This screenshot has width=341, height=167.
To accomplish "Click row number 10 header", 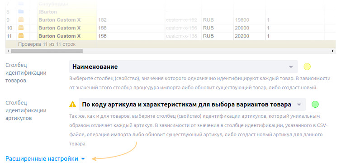I will pyautogui.click(x=11, y=28).
